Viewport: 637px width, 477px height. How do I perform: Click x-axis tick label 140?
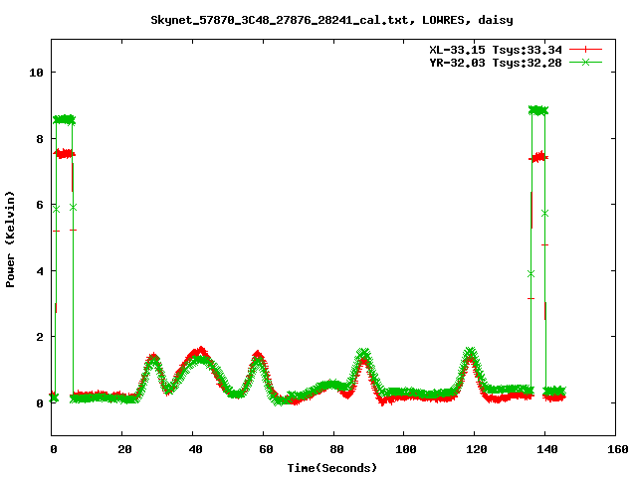[547, 449]
